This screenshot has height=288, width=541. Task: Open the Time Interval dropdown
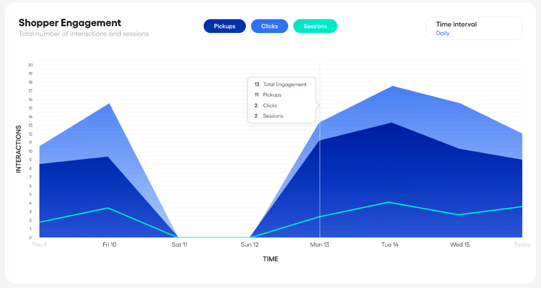tap(474, 28)
